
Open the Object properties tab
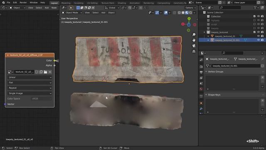tap(201, 103)
